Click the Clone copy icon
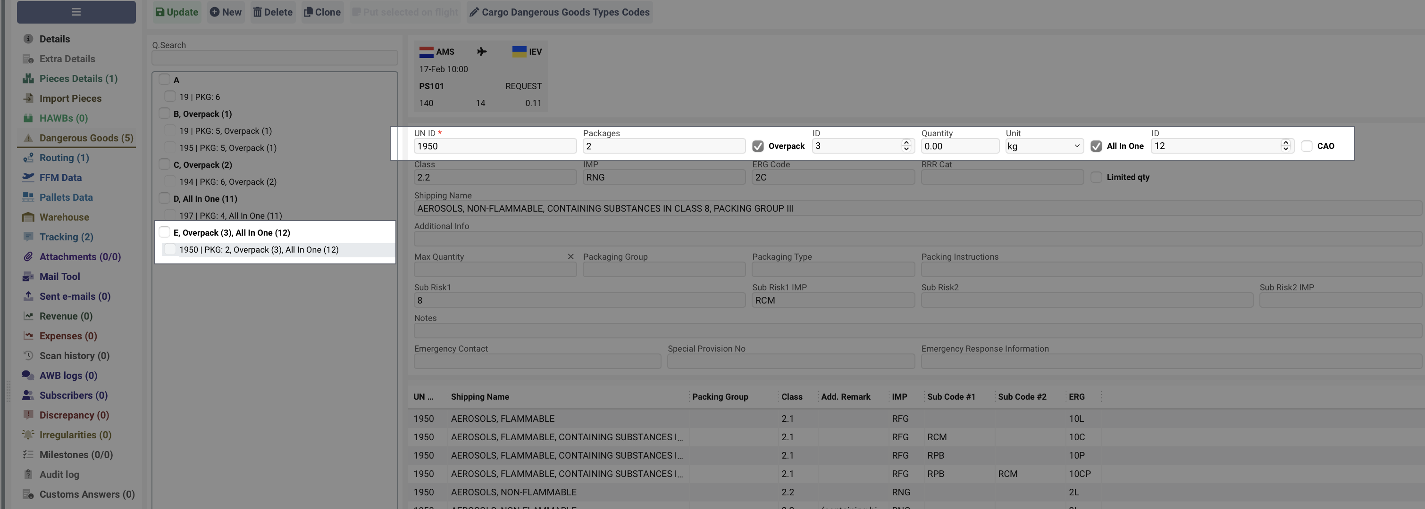 click(308, 12)
